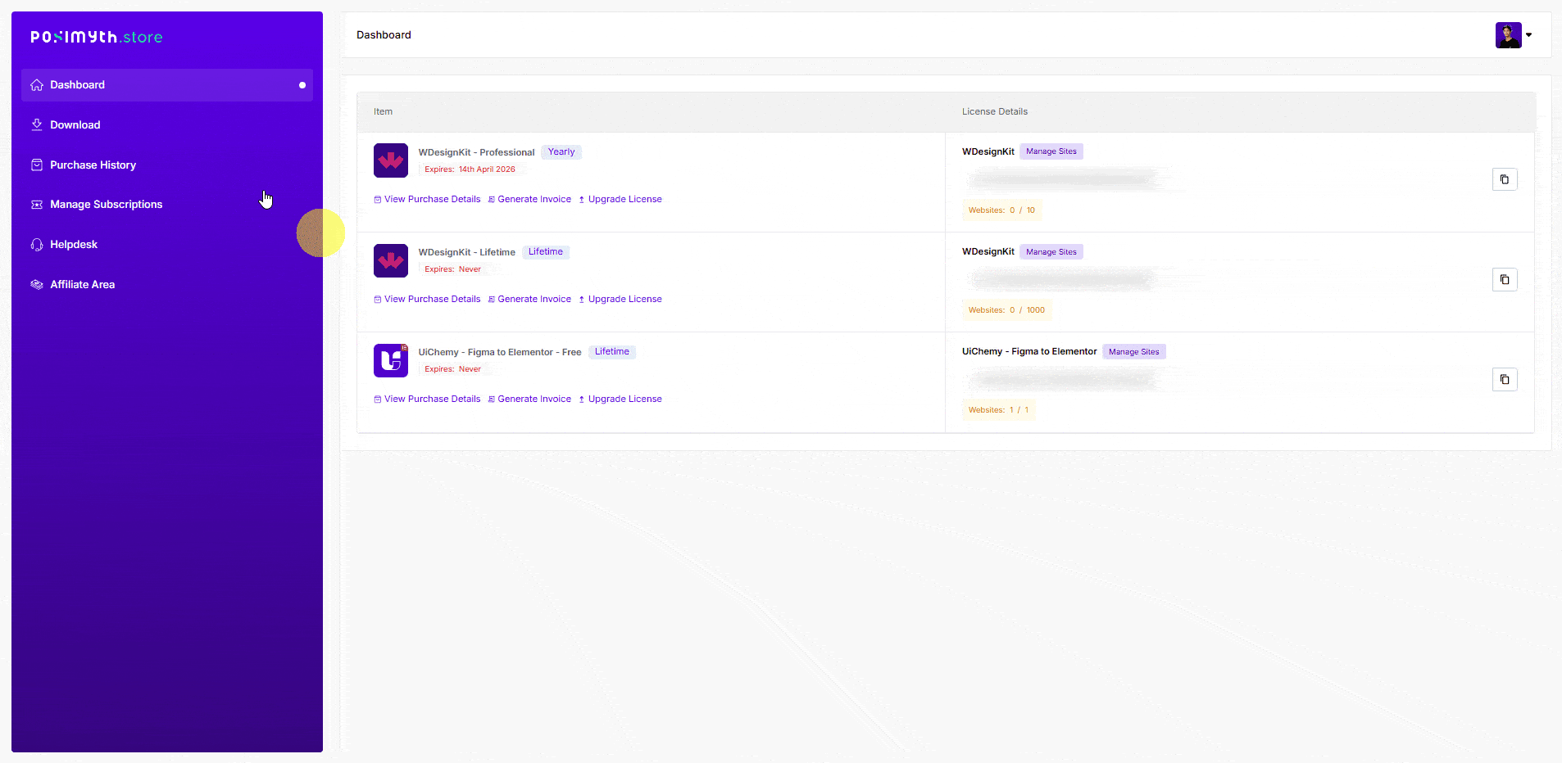The image size is (1562, 763).
Task: Open the Download sidebar item
Action: coord(167,125)
